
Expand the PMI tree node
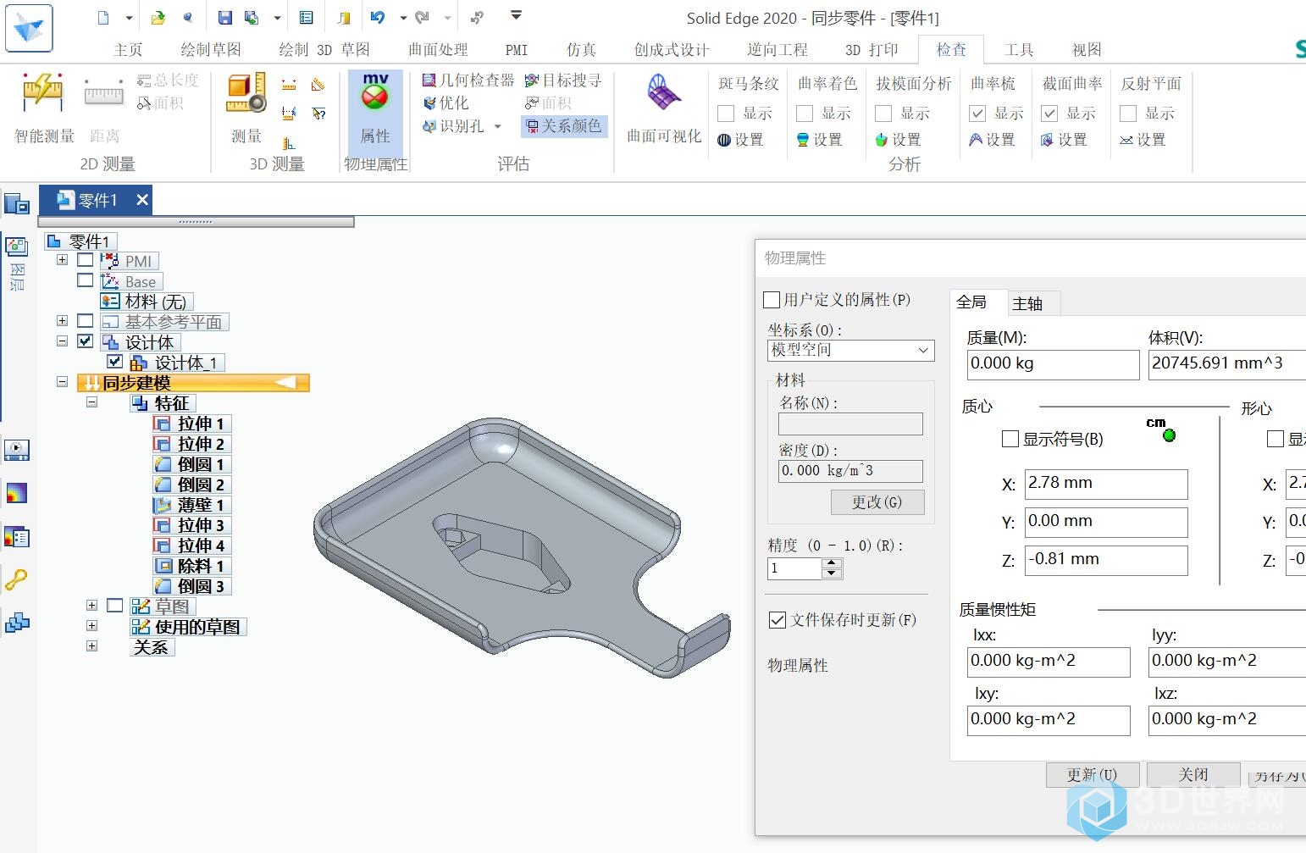click(62, 260)
